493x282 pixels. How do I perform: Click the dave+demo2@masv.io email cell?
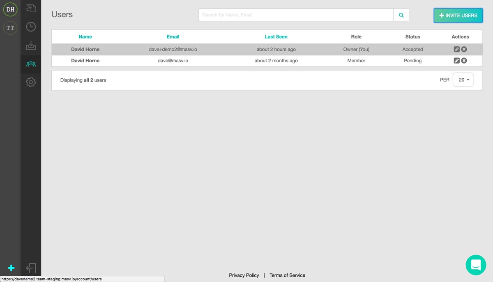173,50
